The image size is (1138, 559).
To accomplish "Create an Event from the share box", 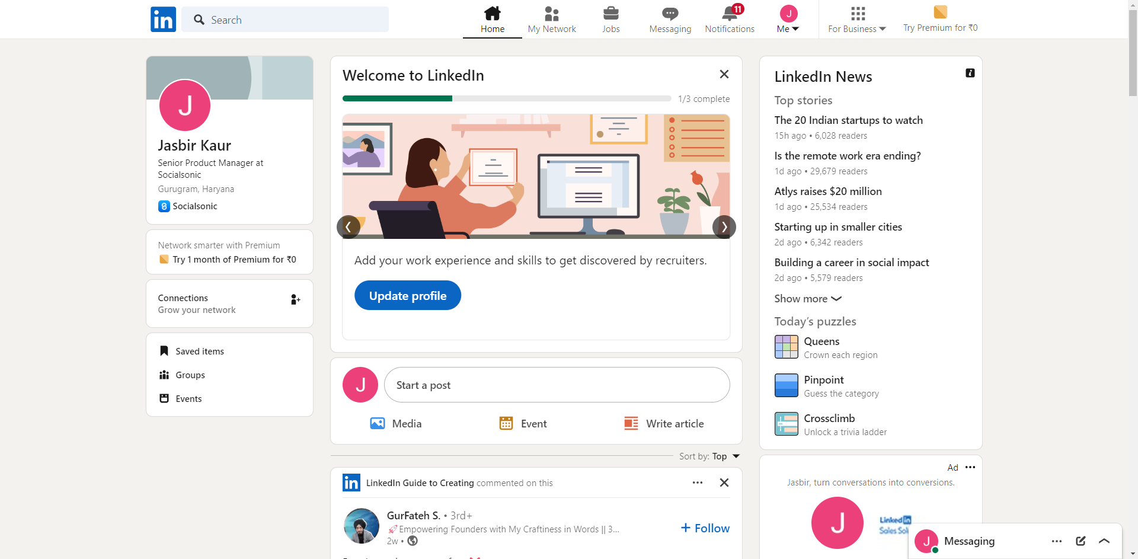I will click(x=523, y=424).
